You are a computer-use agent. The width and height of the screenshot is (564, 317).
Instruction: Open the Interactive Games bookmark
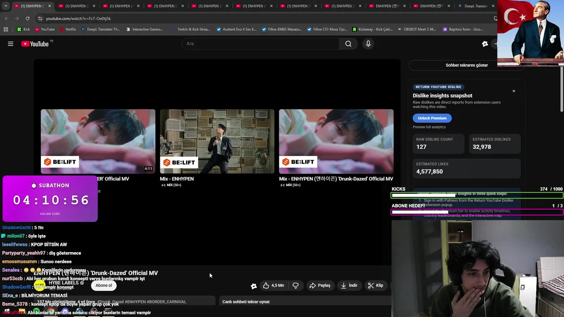tap(144, 29)
